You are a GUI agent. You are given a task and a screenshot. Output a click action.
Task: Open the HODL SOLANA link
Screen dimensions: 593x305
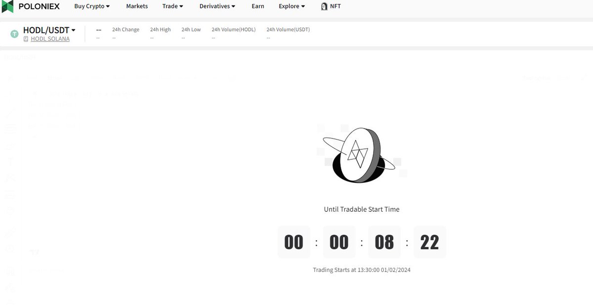pos(50,39)
